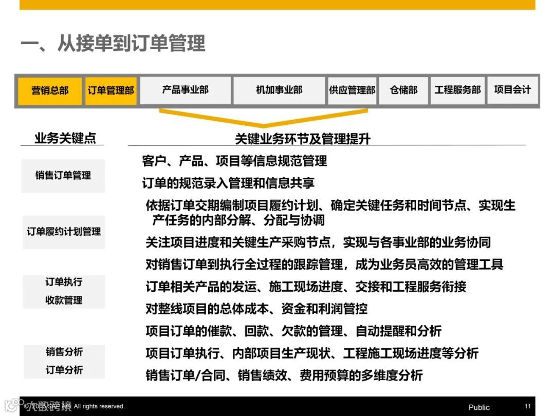Click the Public label in footer
555x416 pixels.
(479, 407)
